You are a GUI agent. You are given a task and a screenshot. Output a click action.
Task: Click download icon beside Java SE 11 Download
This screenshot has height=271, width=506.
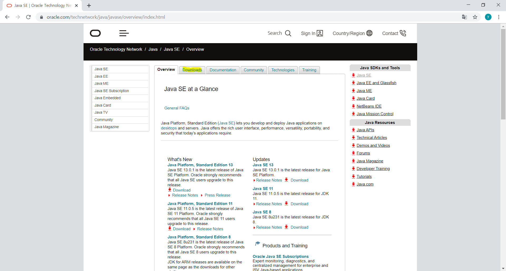tap(286, 203)
